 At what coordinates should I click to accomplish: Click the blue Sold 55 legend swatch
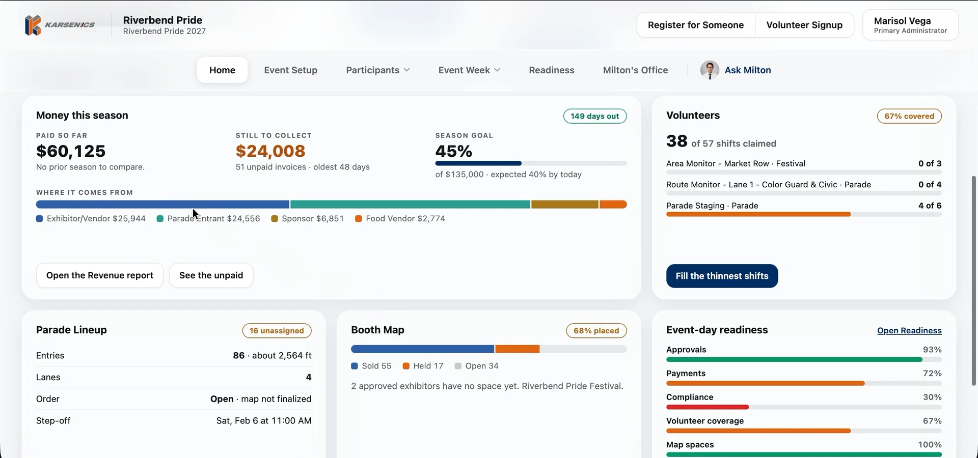tap(355, 366)
